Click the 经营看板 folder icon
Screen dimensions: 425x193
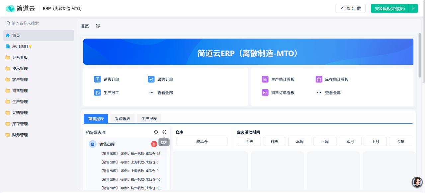tap(8, 57)
